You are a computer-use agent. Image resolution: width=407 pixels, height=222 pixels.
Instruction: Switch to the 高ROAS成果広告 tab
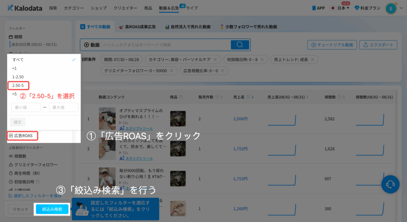(x=137, y=27)
